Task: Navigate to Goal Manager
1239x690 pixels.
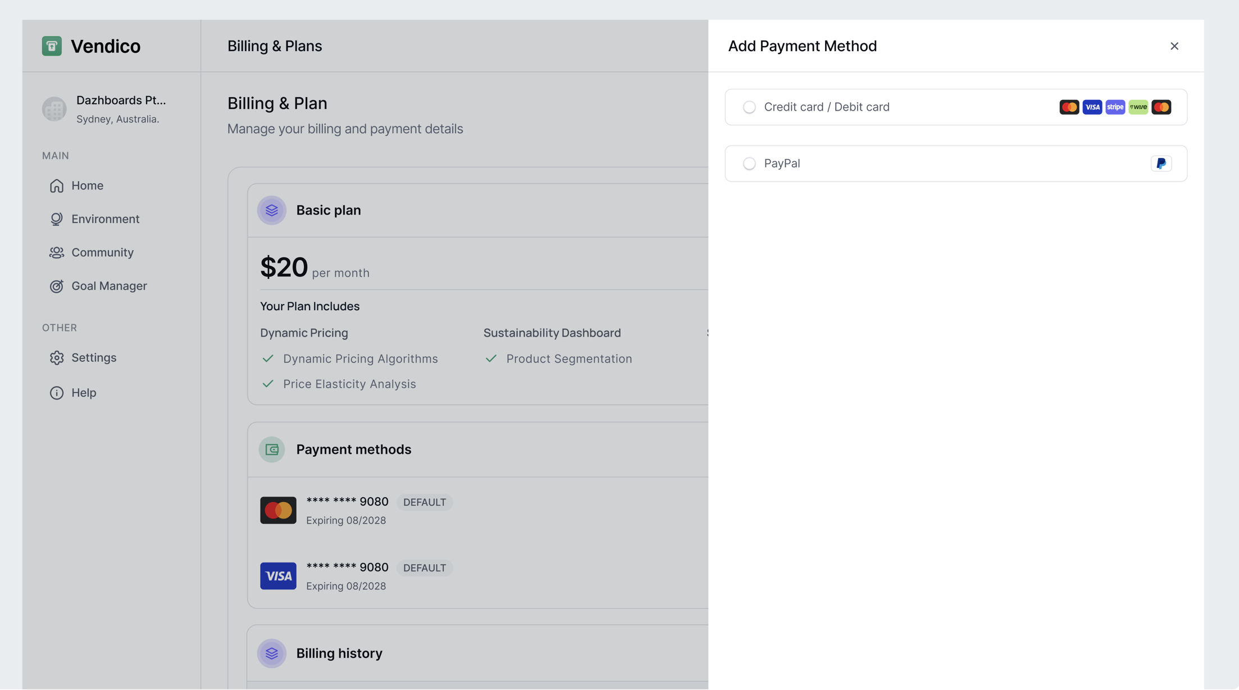Action: (109, 286)
